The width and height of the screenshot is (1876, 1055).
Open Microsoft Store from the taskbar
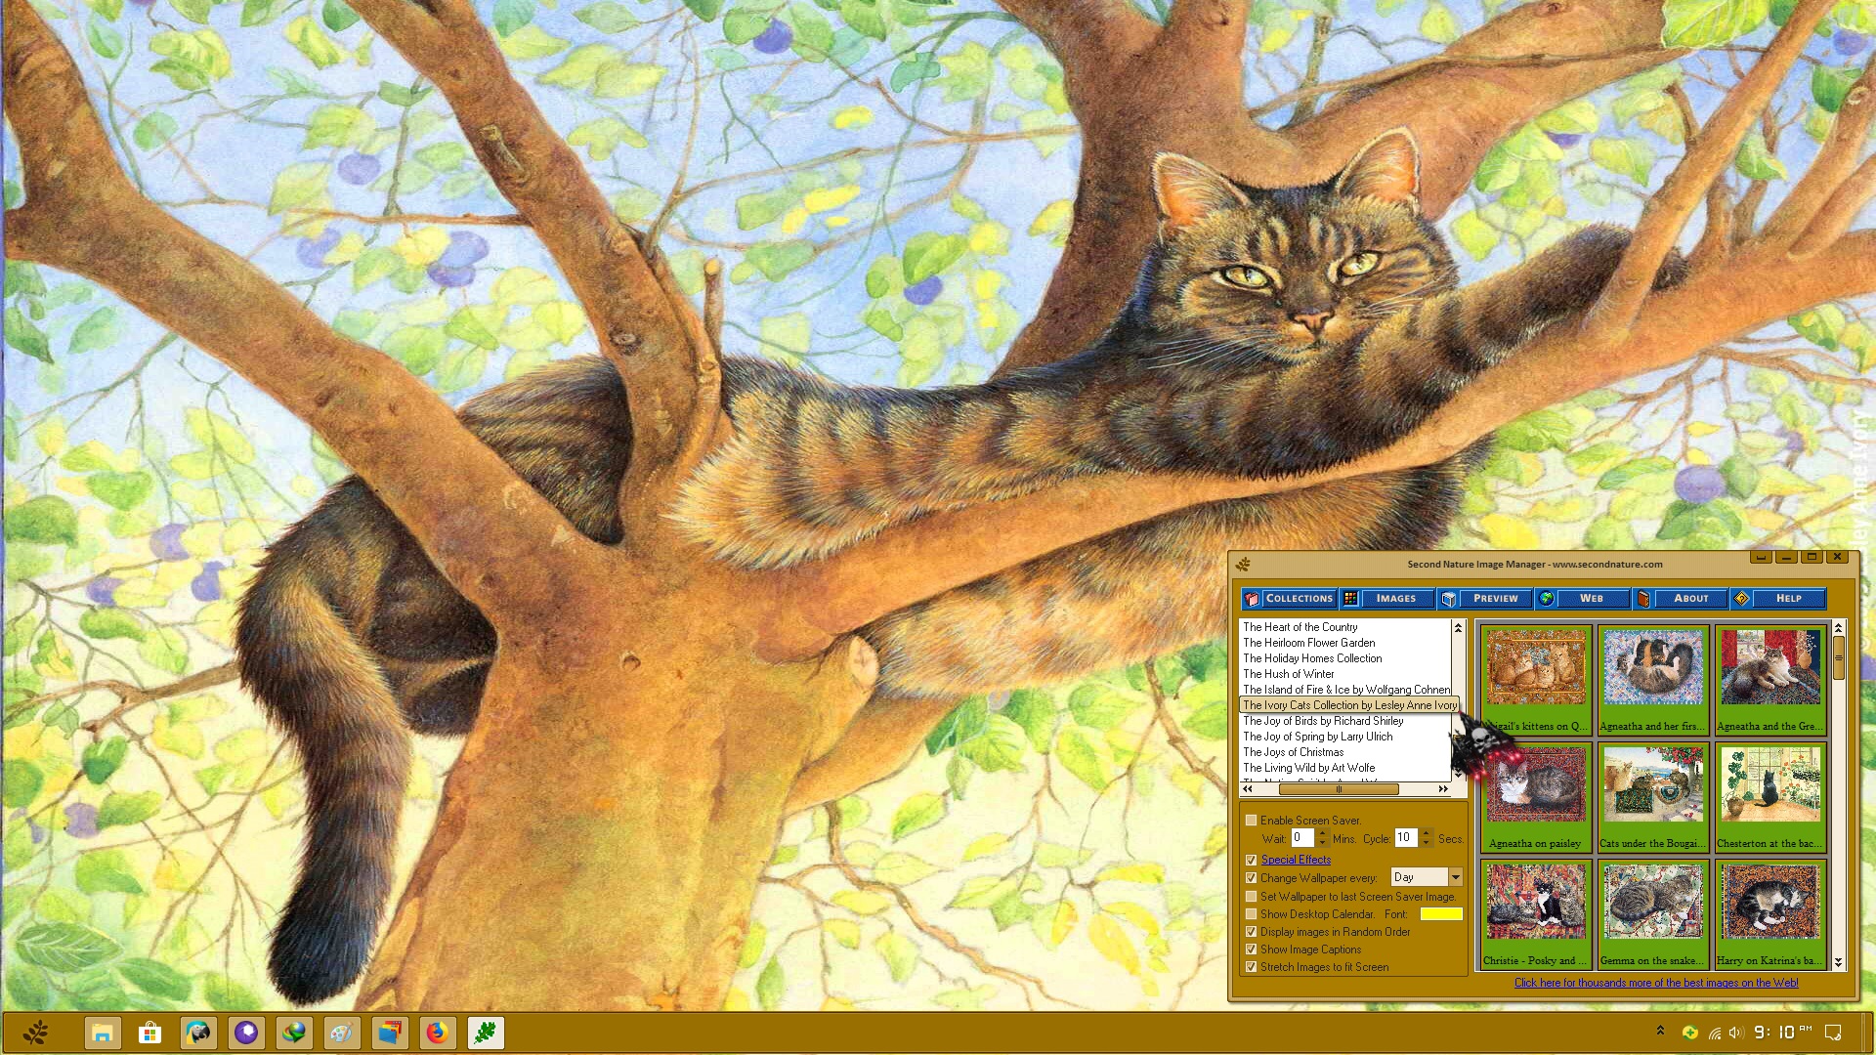149,1033
